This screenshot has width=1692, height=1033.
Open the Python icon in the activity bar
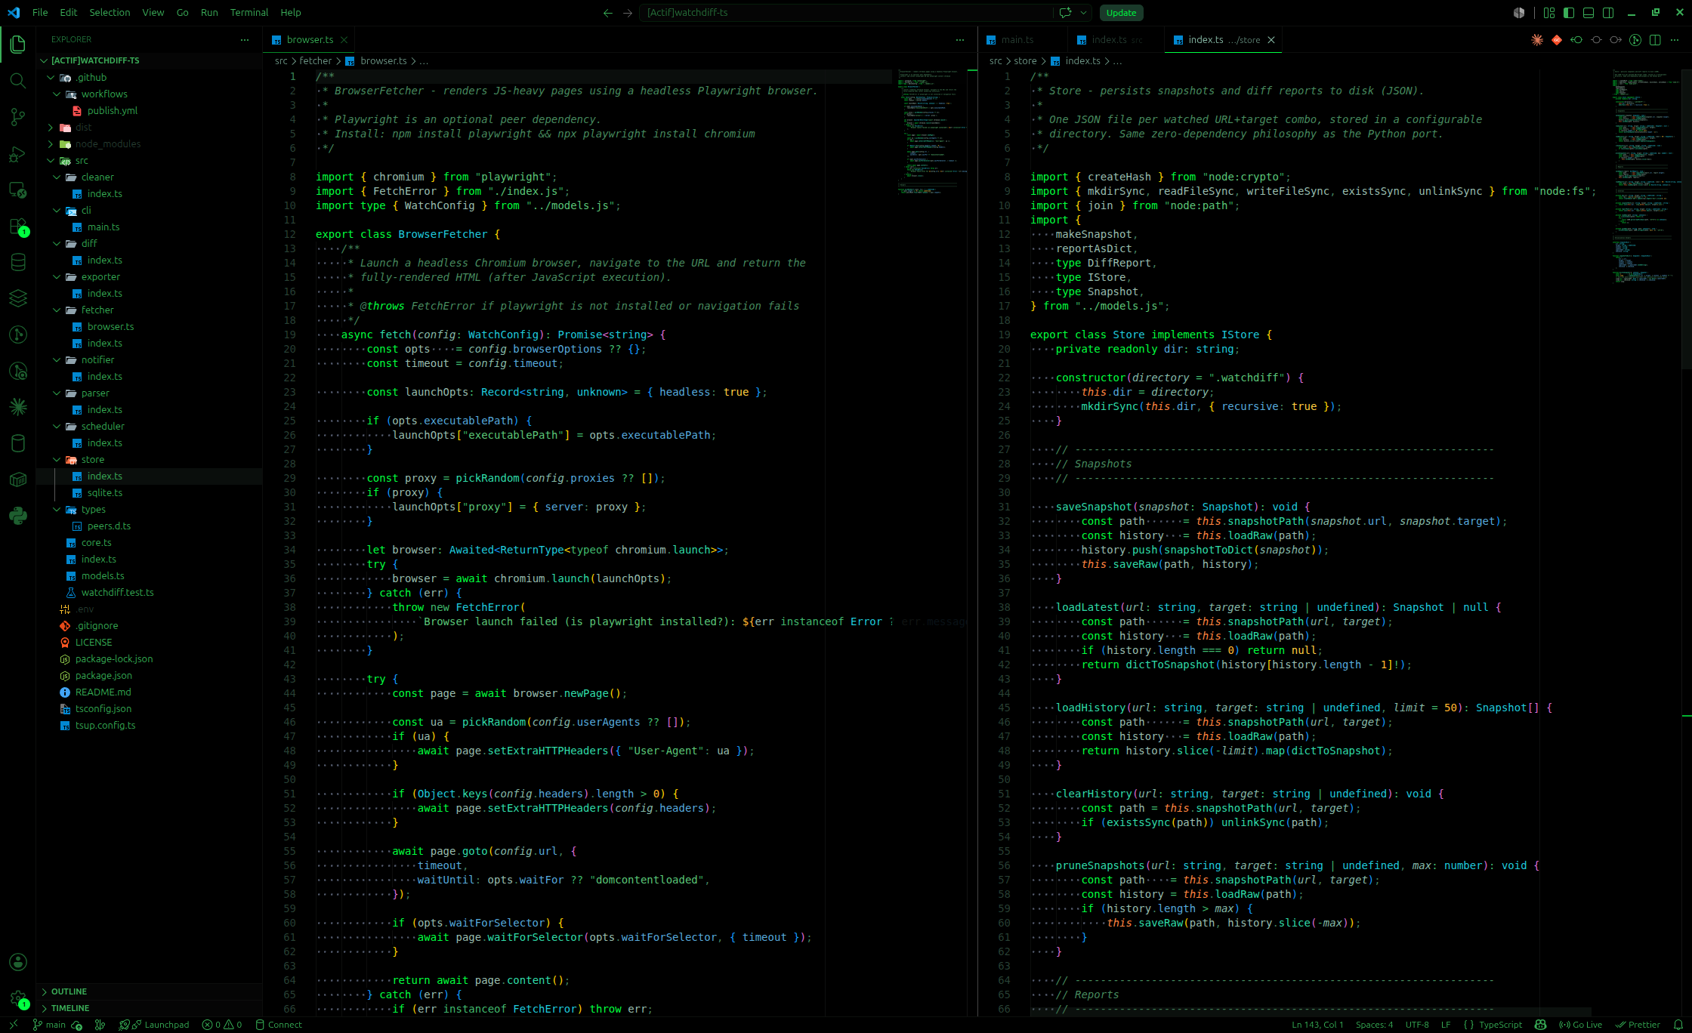tap(18, 516)
